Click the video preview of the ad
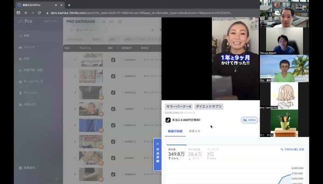 (x=236, y=59)
